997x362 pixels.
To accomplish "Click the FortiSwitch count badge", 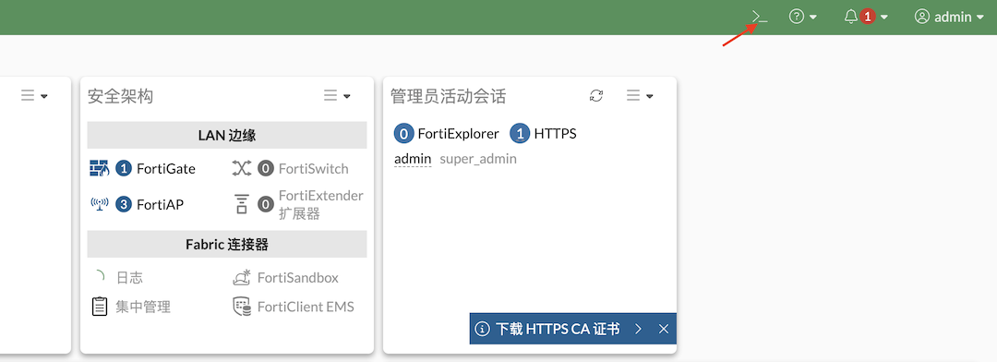I will pyautogui.click(x=266, y=169).
